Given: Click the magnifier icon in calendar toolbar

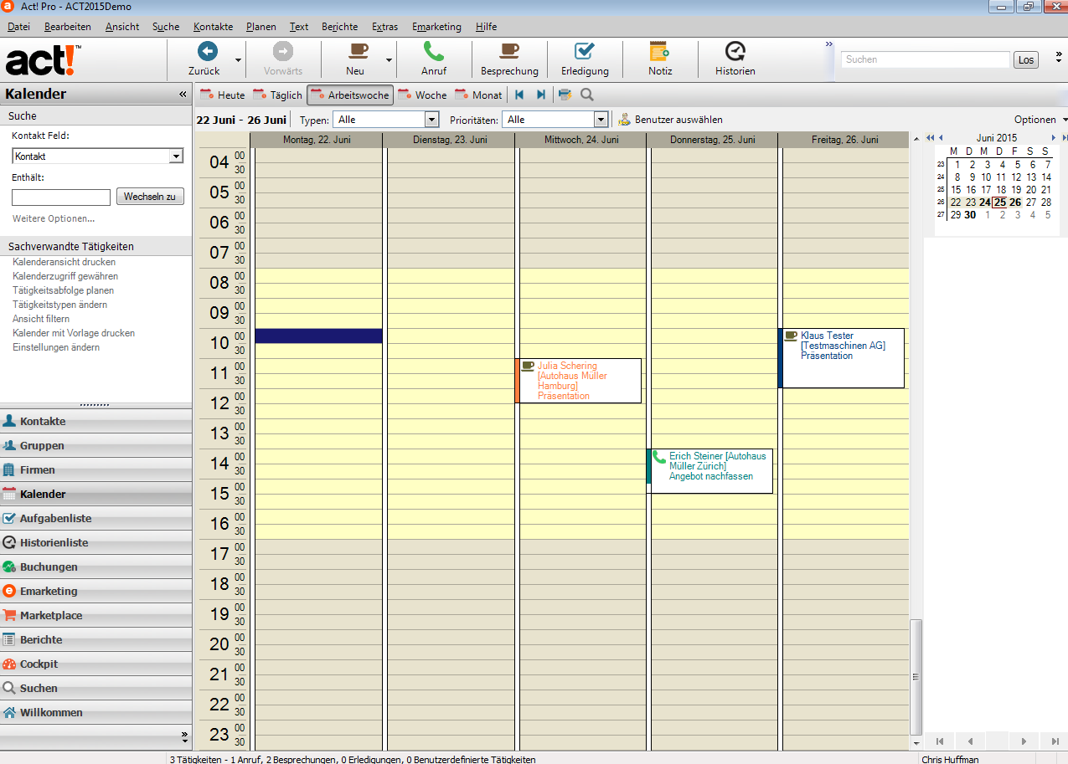Looking at the screenshot, I should point(586,95).
